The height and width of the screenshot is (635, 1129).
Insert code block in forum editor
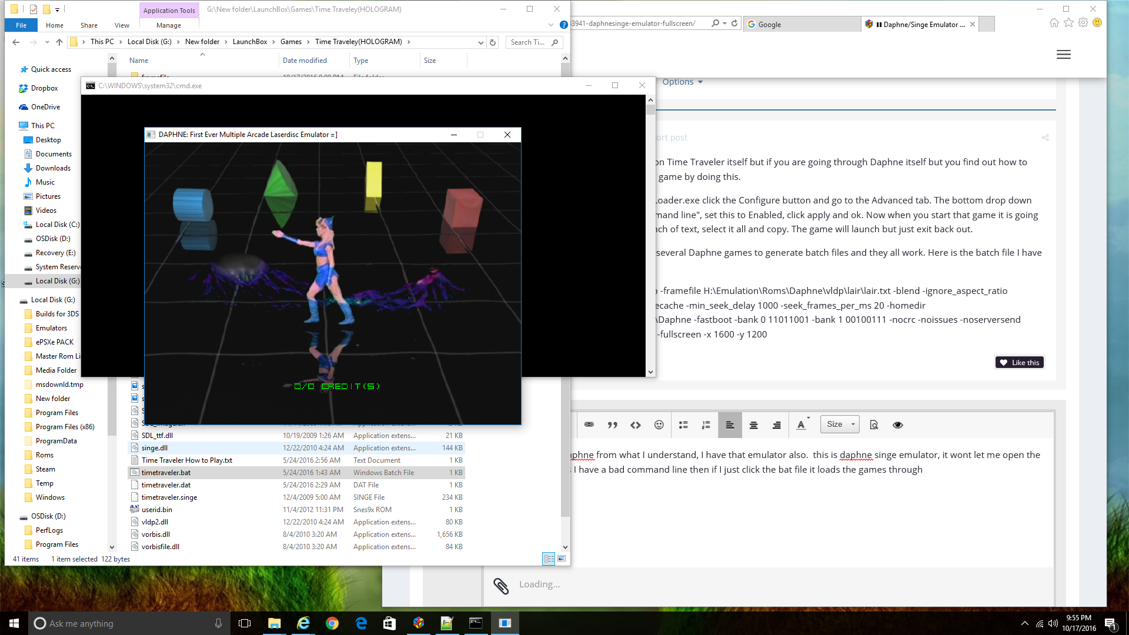(x=636, y=425)
